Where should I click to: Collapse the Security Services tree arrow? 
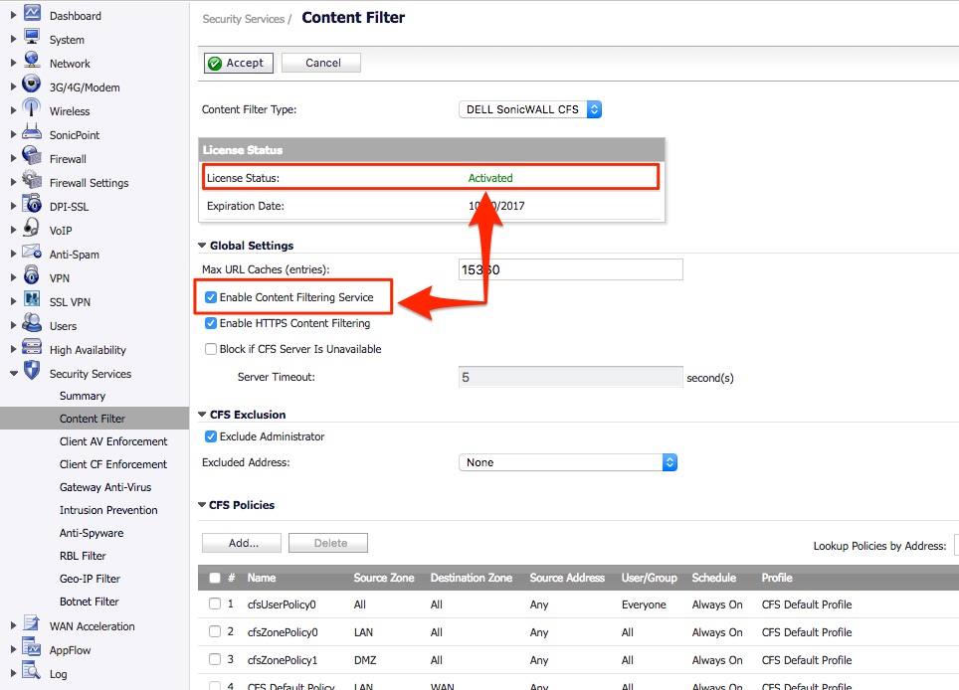point(14,374)
